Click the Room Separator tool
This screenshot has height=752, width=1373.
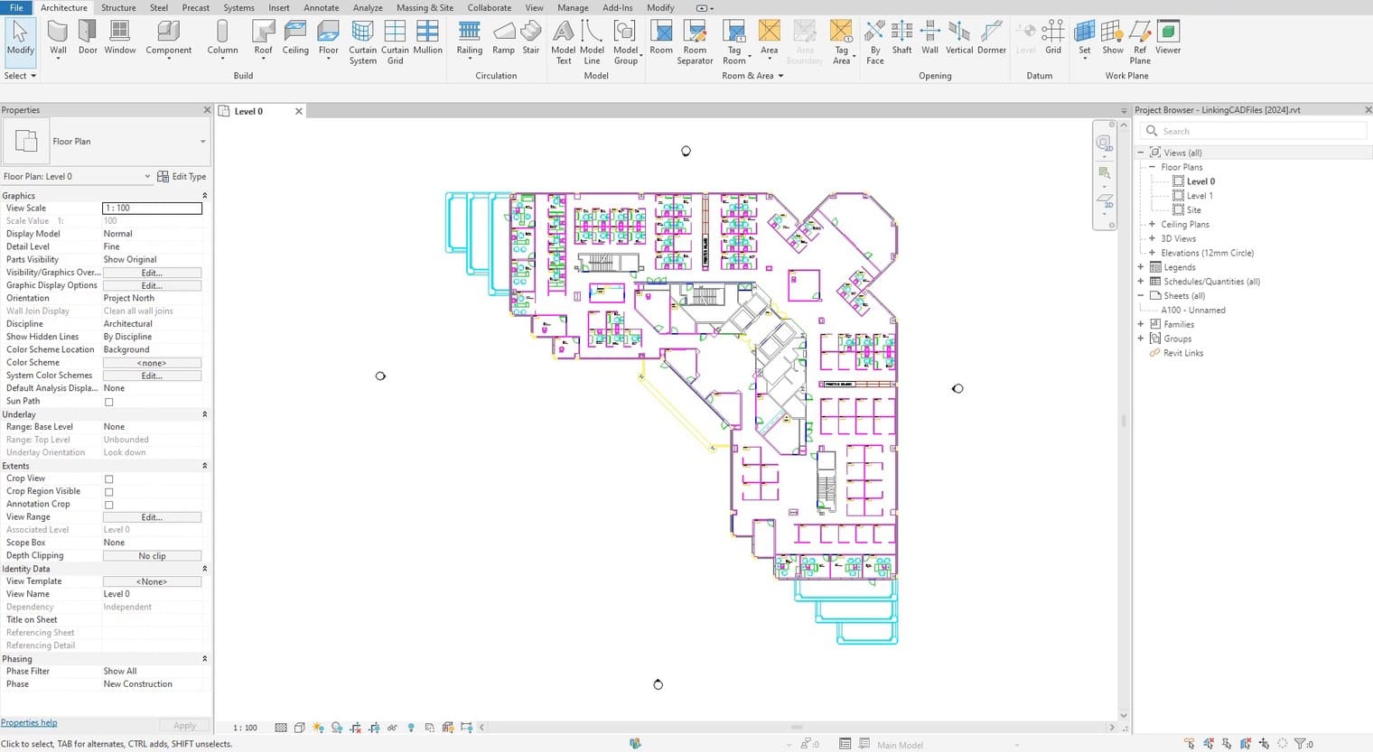695,42
